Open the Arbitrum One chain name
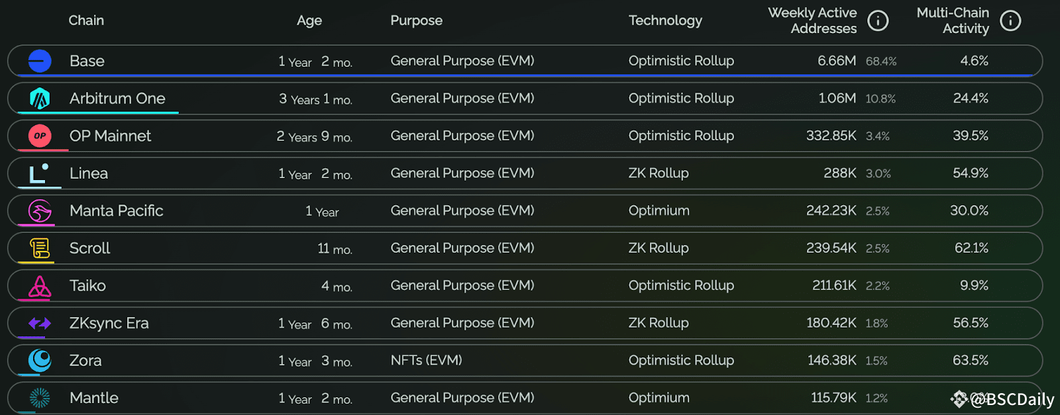Viewport: 1060px width, 415px height. click(x=117, y=99)
